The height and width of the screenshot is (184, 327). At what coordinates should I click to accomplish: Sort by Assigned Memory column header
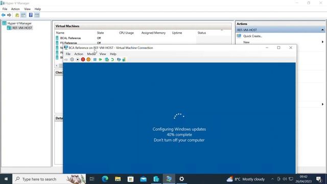(x=153, y=33)
